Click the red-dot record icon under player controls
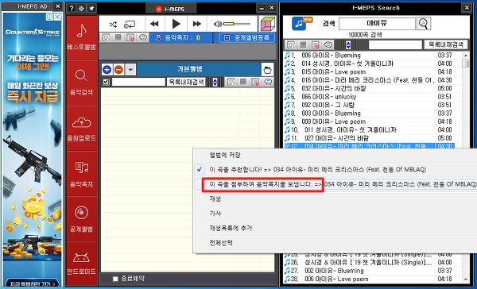The width and height of the screenshot is (477, 289). click(130, 37)
